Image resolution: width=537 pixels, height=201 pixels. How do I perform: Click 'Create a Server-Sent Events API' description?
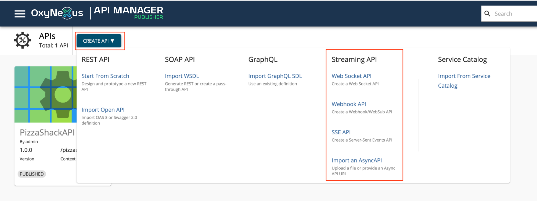[362, 140]
